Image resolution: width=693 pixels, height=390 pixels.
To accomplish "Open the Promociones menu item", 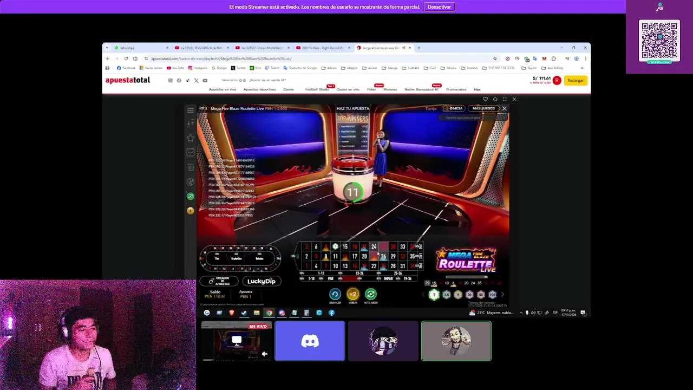I will (456, 89).
